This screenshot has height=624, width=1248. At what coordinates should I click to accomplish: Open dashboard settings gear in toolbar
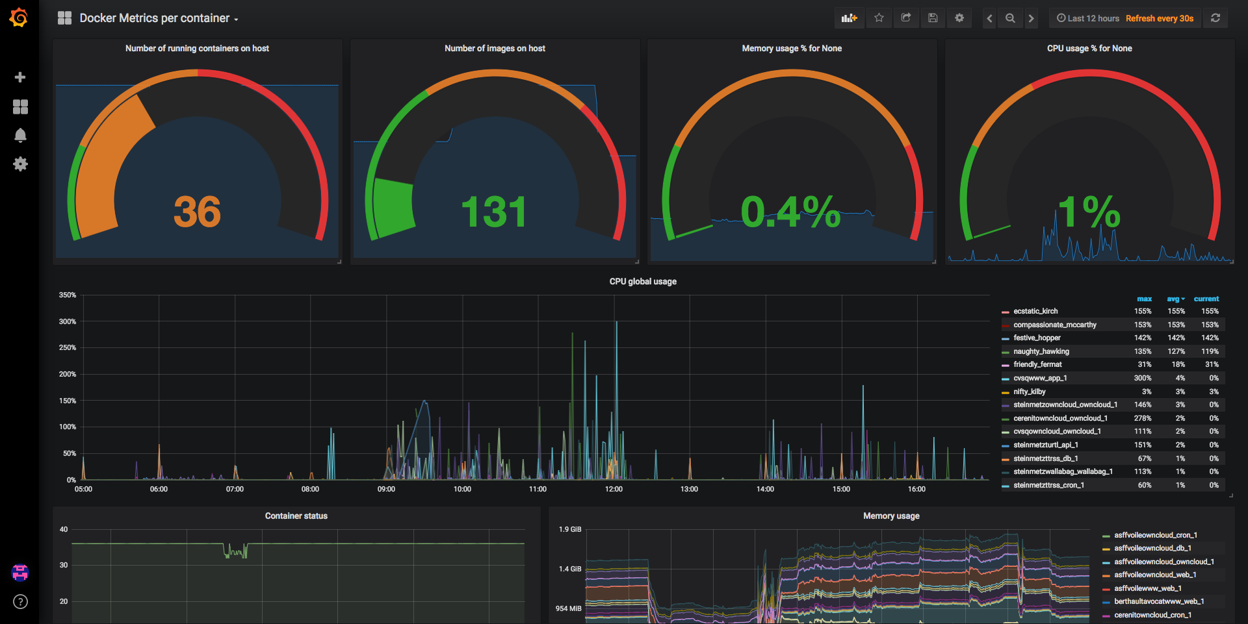point(959,18)
